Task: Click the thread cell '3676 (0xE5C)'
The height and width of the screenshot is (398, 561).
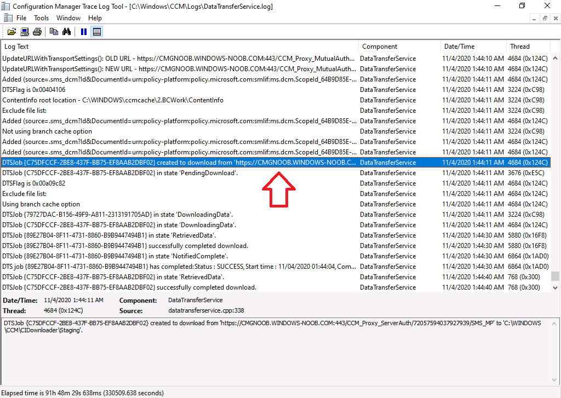Action: click(526, 172)
